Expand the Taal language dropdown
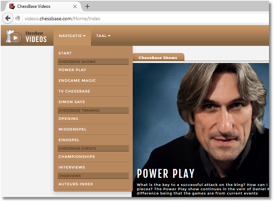Image resolution: width=274 pixels, height=202 pixels. (x=103, y=36)
